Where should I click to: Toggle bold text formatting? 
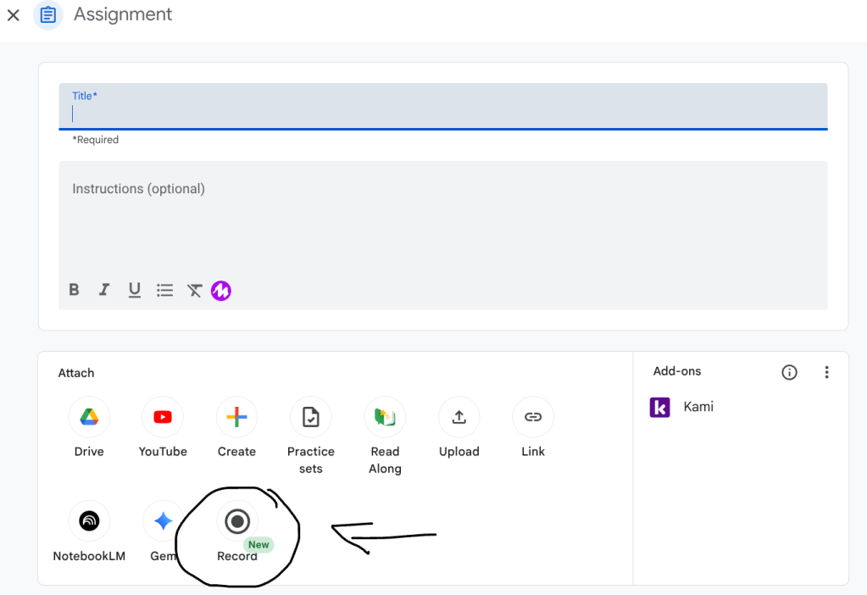74,290
